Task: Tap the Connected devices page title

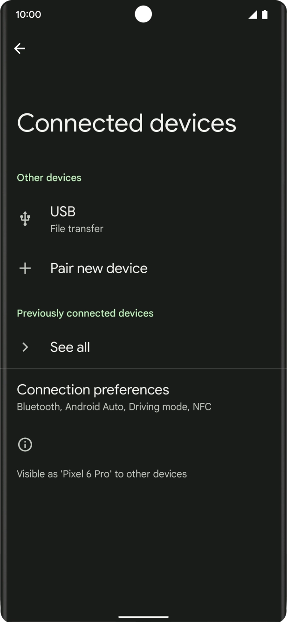Action: 126,123
